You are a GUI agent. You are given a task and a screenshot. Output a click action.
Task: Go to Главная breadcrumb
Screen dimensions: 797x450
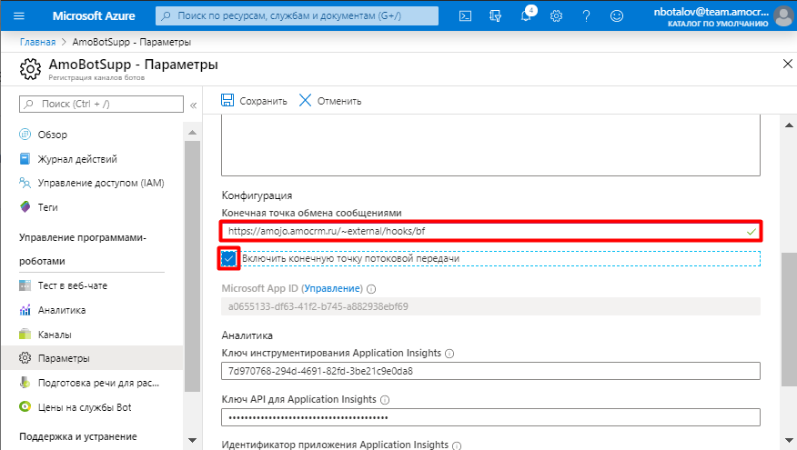(37, 42)
